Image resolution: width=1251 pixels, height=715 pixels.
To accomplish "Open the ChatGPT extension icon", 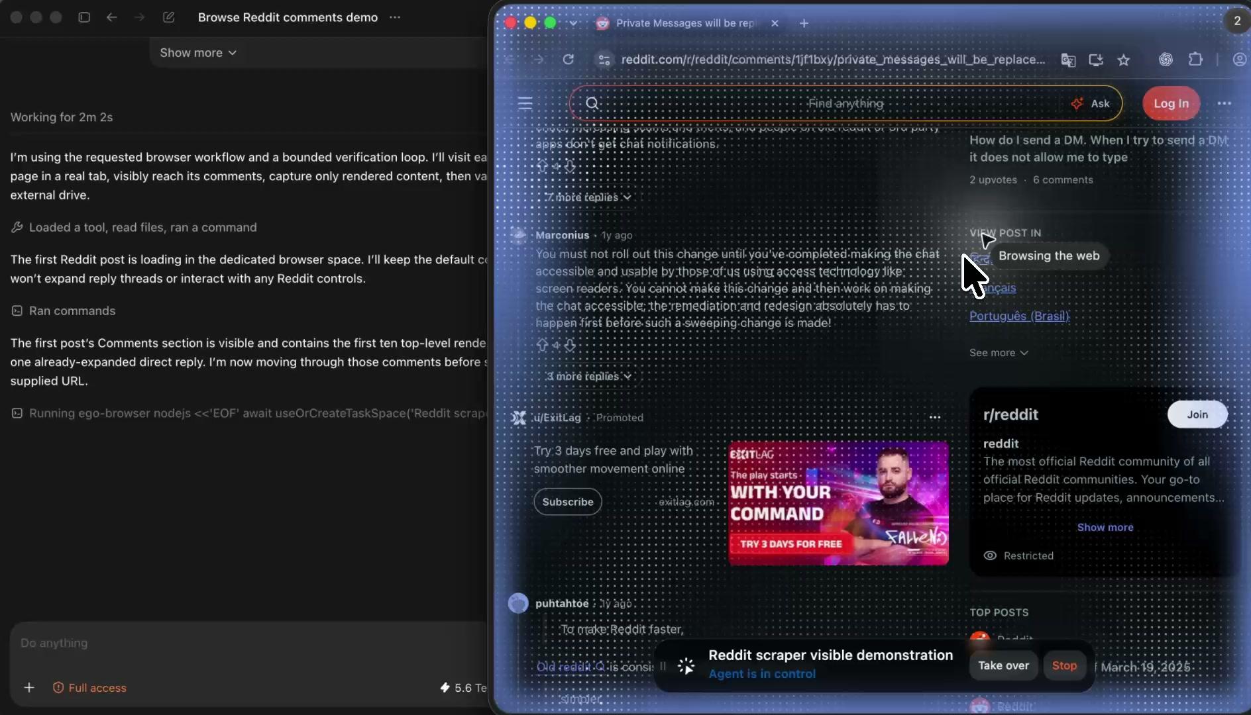I will [x=1166, y=60].
